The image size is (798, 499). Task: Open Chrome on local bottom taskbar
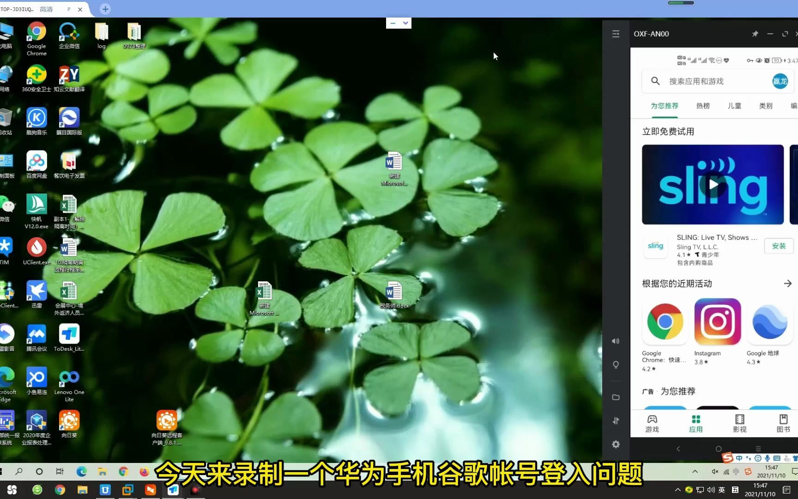60,490
